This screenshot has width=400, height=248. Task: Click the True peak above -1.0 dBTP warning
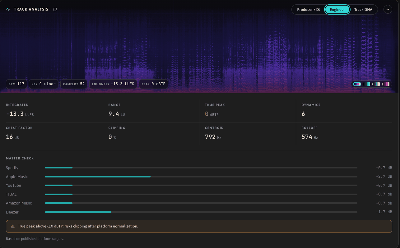point(199,226)
